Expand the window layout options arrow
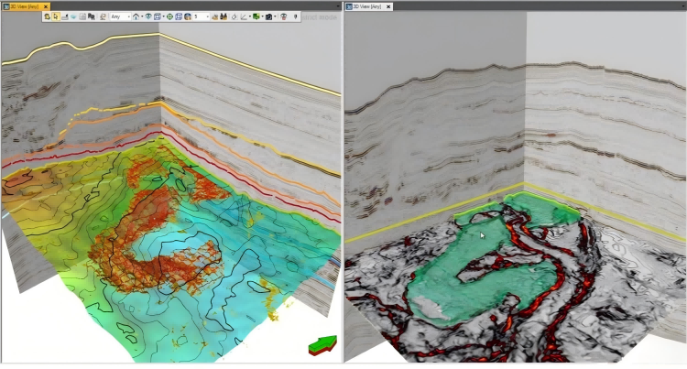Image resolution: width=687 pixels, height=369 pixels. 163,16
